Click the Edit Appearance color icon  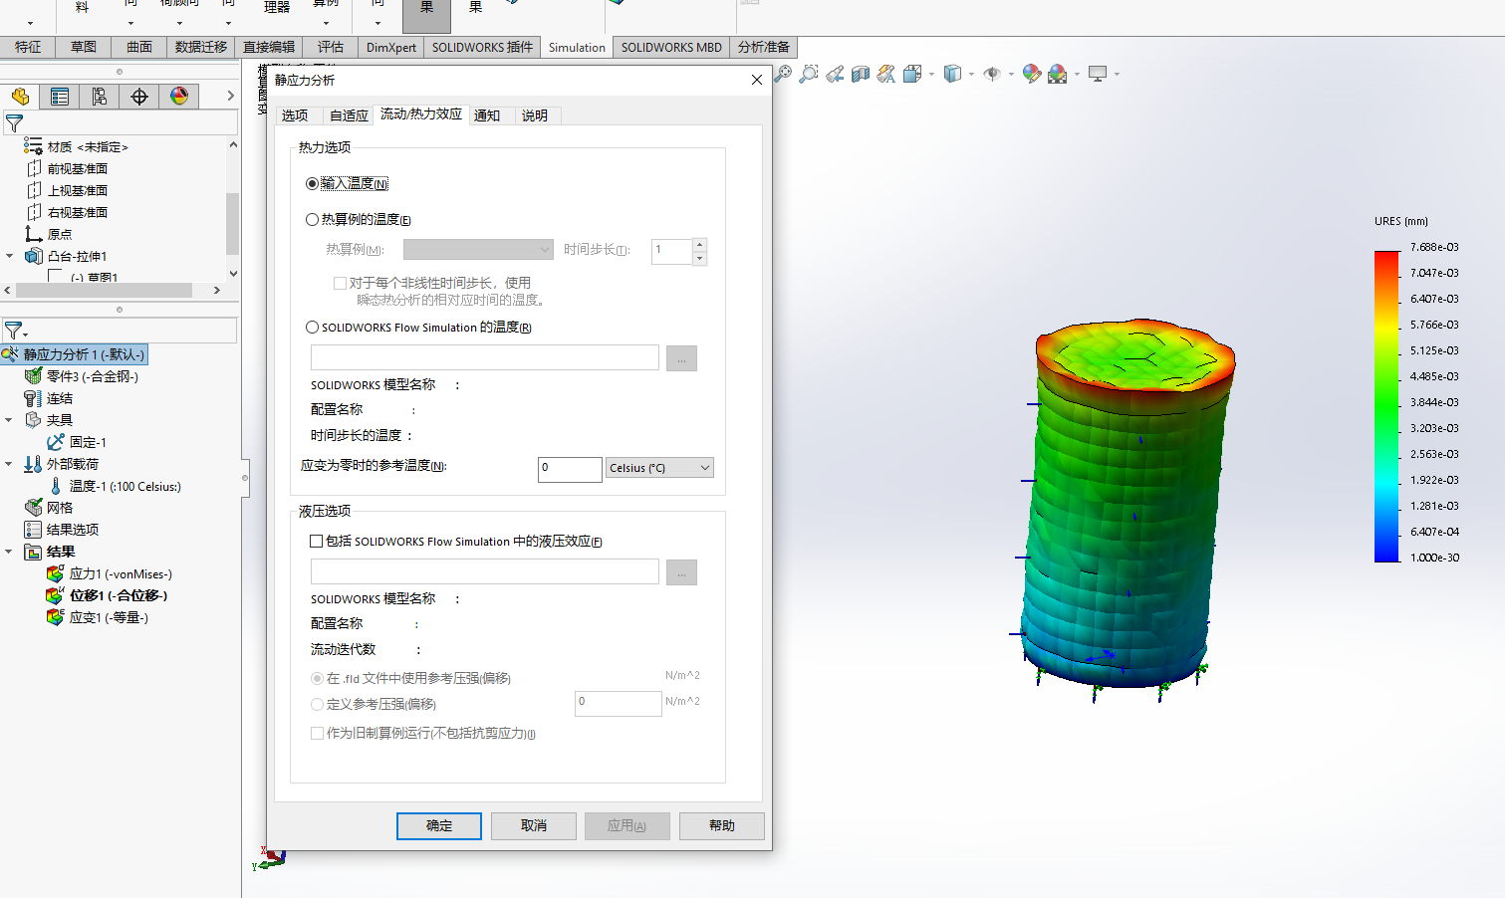[1031, 74]
